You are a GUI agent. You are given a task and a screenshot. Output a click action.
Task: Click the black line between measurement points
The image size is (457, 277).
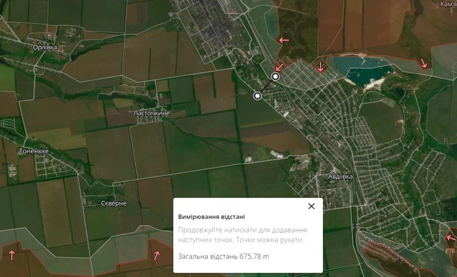click(x=267, y=86)
